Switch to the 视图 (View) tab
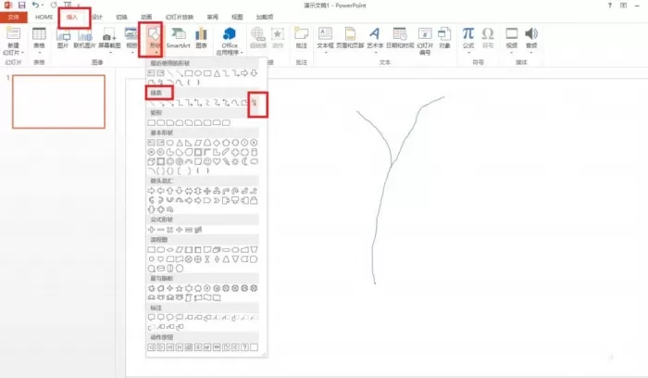 click(237, 17)
